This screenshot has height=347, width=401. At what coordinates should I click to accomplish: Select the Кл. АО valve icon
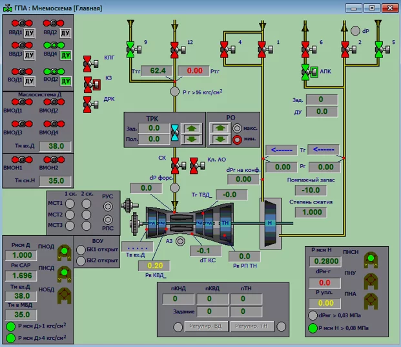point(197,166)
